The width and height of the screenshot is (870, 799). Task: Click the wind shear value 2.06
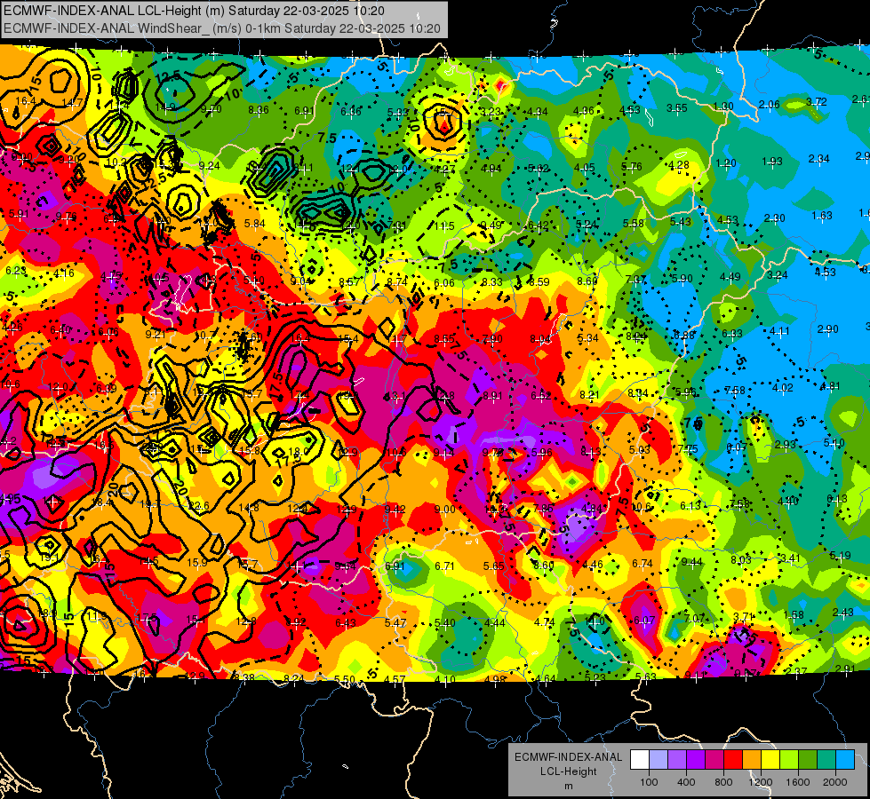coord(769,104)
